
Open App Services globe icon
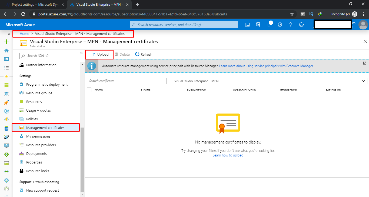point(6,111)
